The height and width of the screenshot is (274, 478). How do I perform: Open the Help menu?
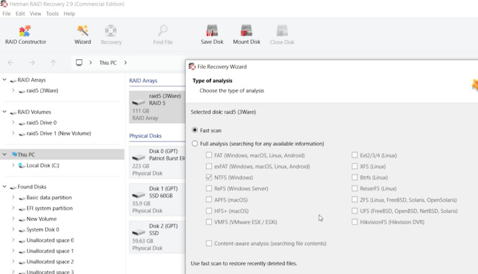click(69, 14)
